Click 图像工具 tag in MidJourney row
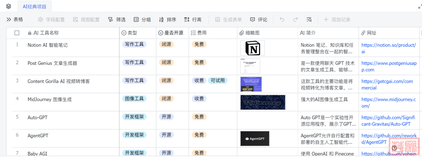Viewport: 422px width, 157px height. coord(134,99)
